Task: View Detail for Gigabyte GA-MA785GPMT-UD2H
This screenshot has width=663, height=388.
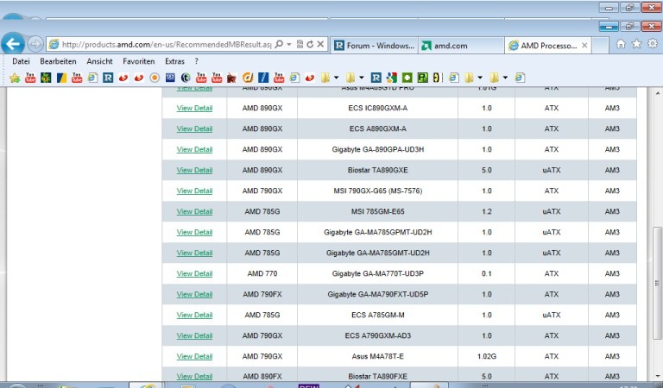Action: 194,232
